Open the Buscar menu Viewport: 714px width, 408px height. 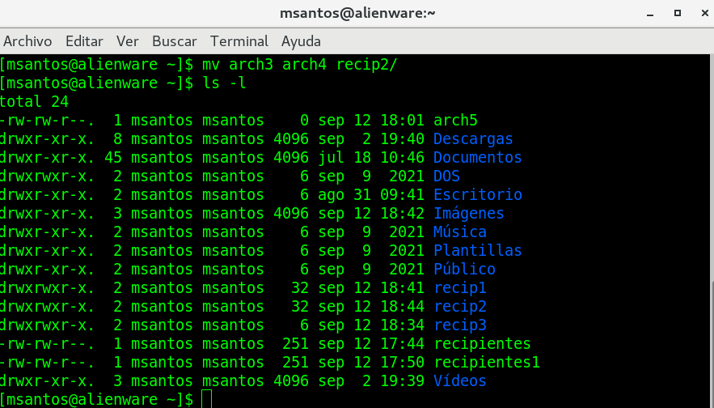point(175,41)
